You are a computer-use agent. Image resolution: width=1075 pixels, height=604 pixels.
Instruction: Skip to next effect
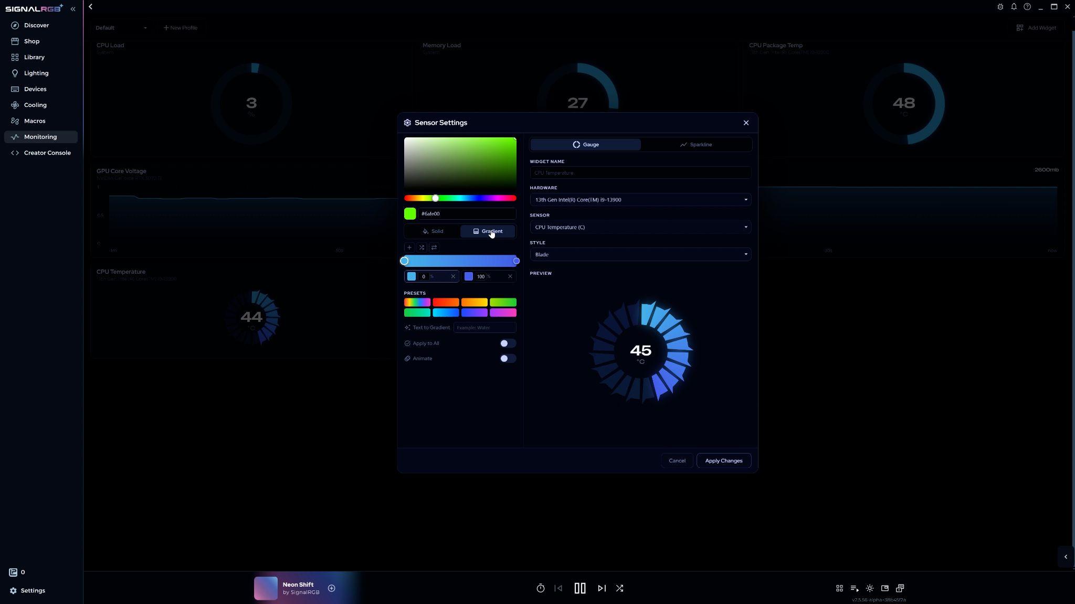click(x=602, y=588)
